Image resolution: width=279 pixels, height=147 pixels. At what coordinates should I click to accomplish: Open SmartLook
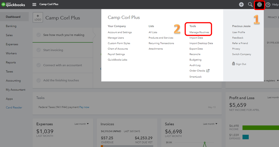click(195, 77)
